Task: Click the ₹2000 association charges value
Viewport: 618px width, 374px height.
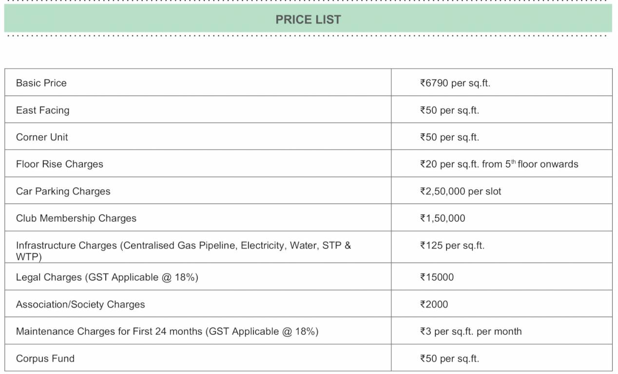Action: [x=434, y=304]
